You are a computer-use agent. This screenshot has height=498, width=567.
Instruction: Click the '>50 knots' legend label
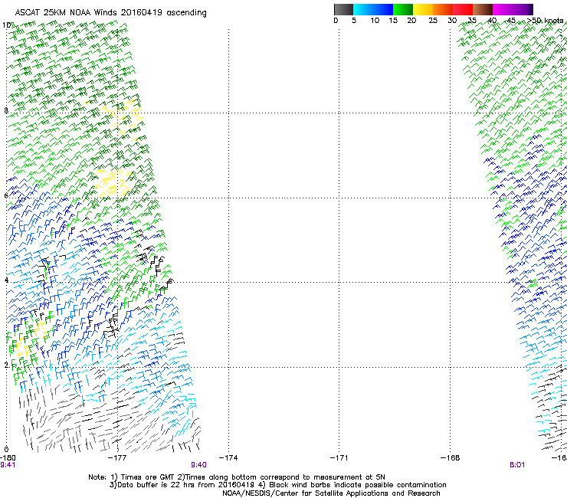point(545,21)
